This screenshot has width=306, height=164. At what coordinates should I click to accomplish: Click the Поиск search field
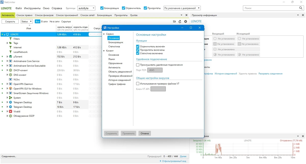pos(271,8)
